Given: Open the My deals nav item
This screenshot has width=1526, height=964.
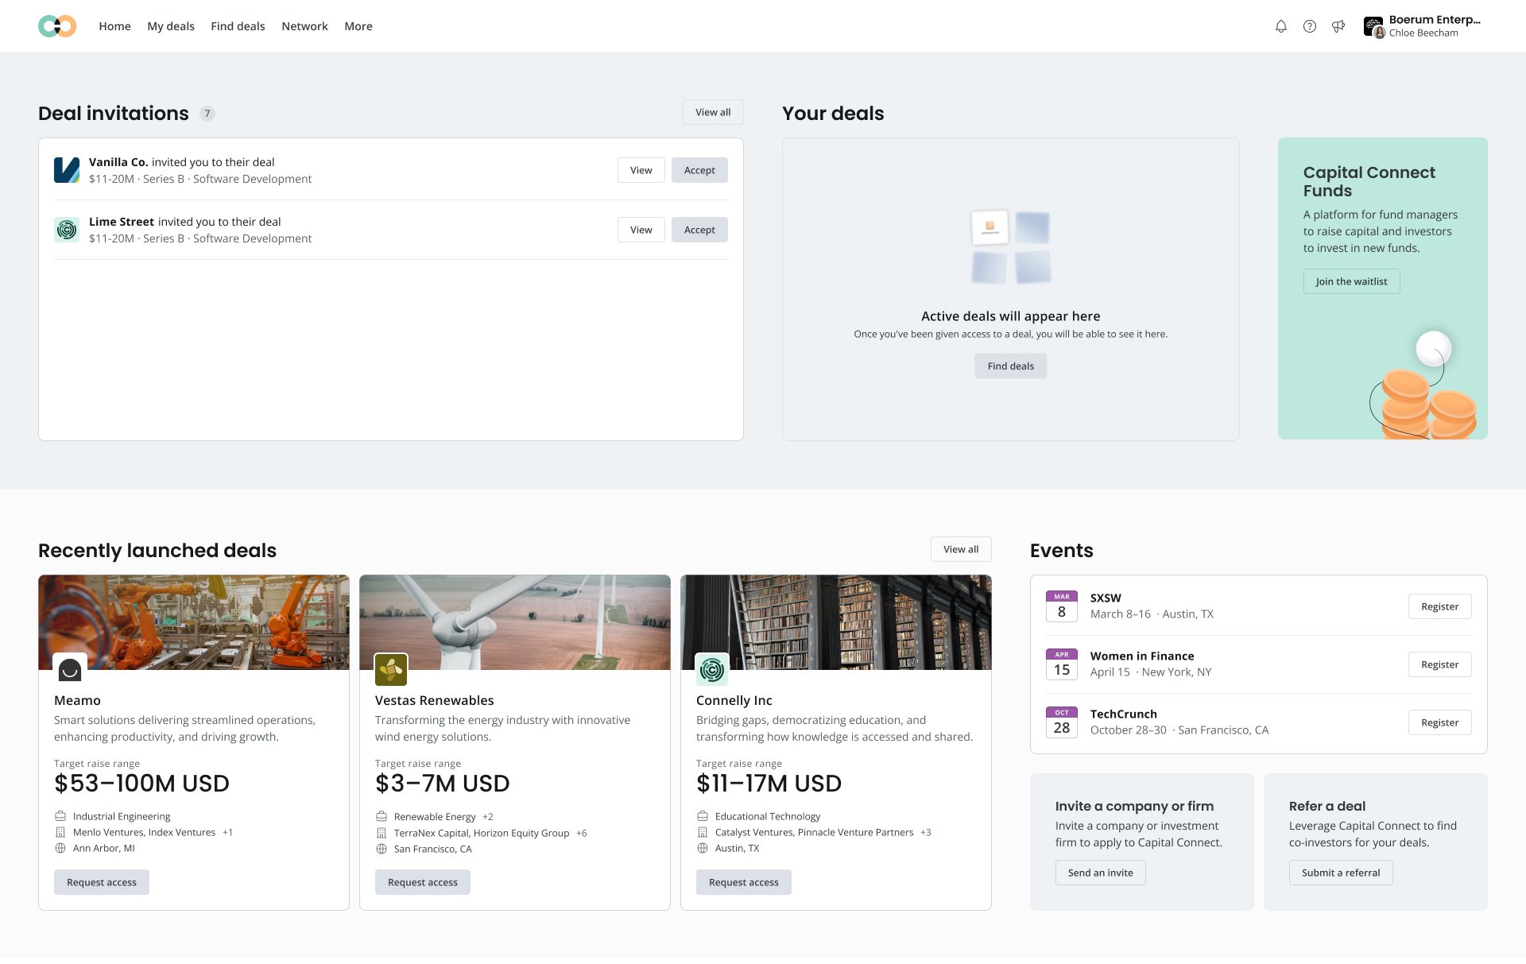Looking at the screenshot, I should 171,26.
